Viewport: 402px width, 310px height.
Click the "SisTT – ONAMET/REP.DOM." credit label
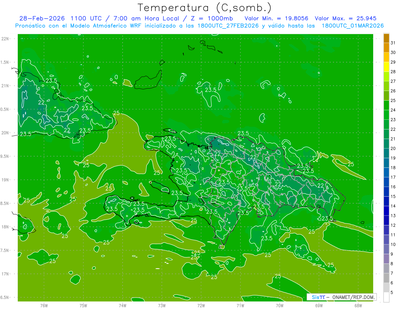tap(342, 297)
